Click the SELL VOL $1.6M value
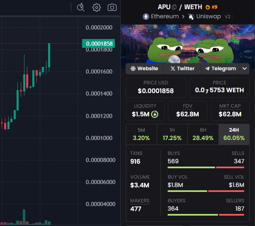 pyautogui.click(x=236, y=185)
